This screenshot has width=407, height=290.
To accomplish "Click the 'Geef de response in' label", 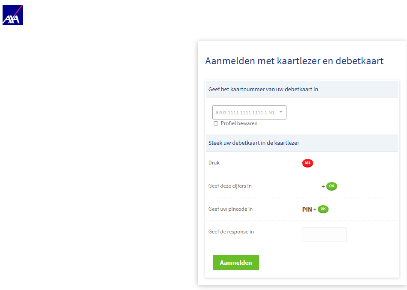I will (x=231, y=232).
